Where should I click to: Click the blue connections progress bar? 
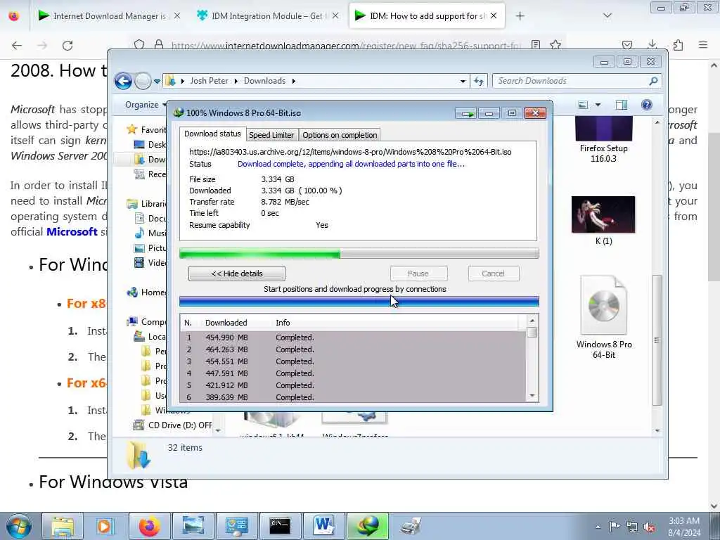(x=359, y=301)
